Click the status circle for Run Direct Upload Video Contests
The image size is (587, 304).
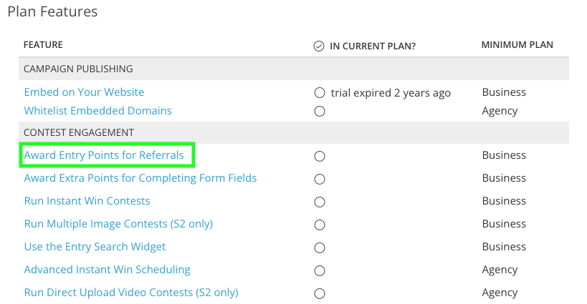tap(320, 293)
